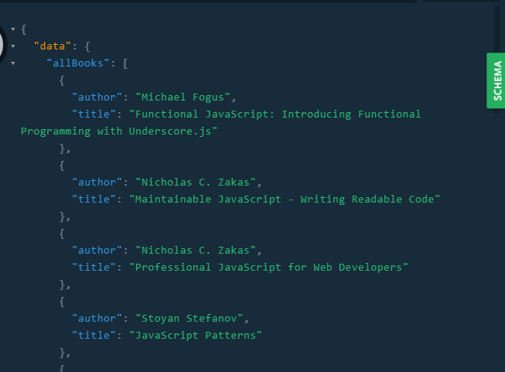This screenshot has width=505, height=372.
Task: Click the "data" key in the response
Action: [x=53, y=46]
